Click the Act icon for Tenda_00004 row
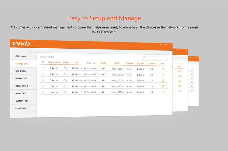The width and height of the screenshot is (228, 151). [163, 86]
